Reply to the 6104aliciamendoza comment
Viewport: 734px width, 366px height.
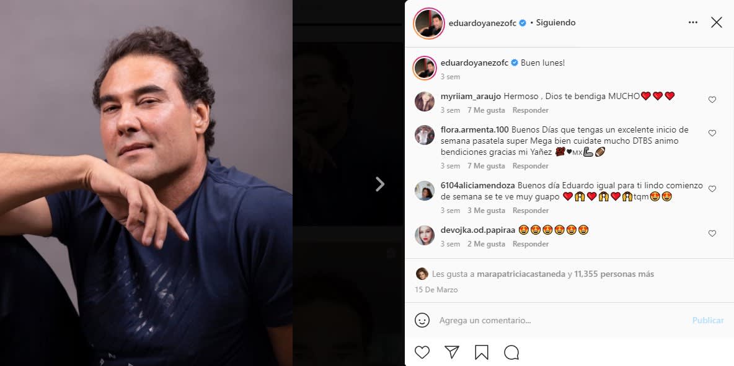(530, 211)
